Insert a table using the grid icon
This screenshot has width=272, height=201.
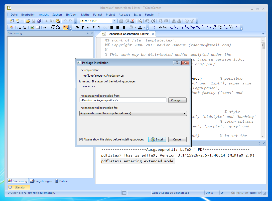tap(38, 27)
